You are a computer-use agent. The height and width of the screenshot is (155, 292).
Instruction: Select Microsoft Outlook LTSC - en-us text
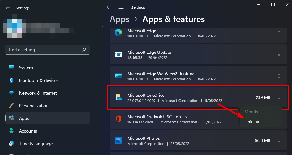point(157,117)
